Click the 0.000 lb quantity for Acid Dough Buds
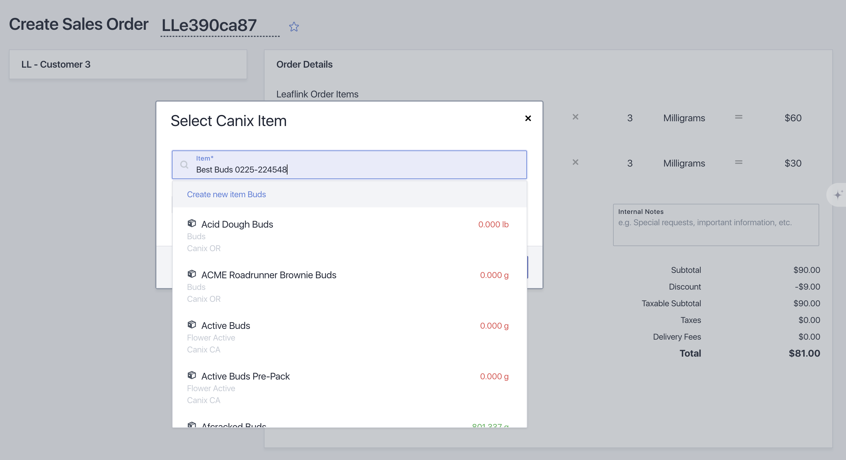 [x=493, y=224]
